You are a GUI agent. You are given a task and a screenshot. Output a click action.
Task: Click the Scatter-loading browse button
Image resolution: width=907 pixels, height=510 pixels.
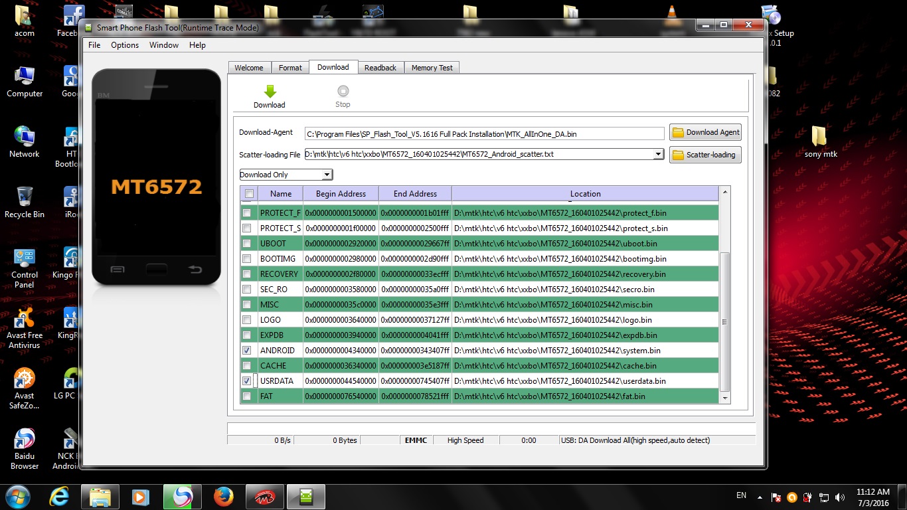[x=705, y=155]
